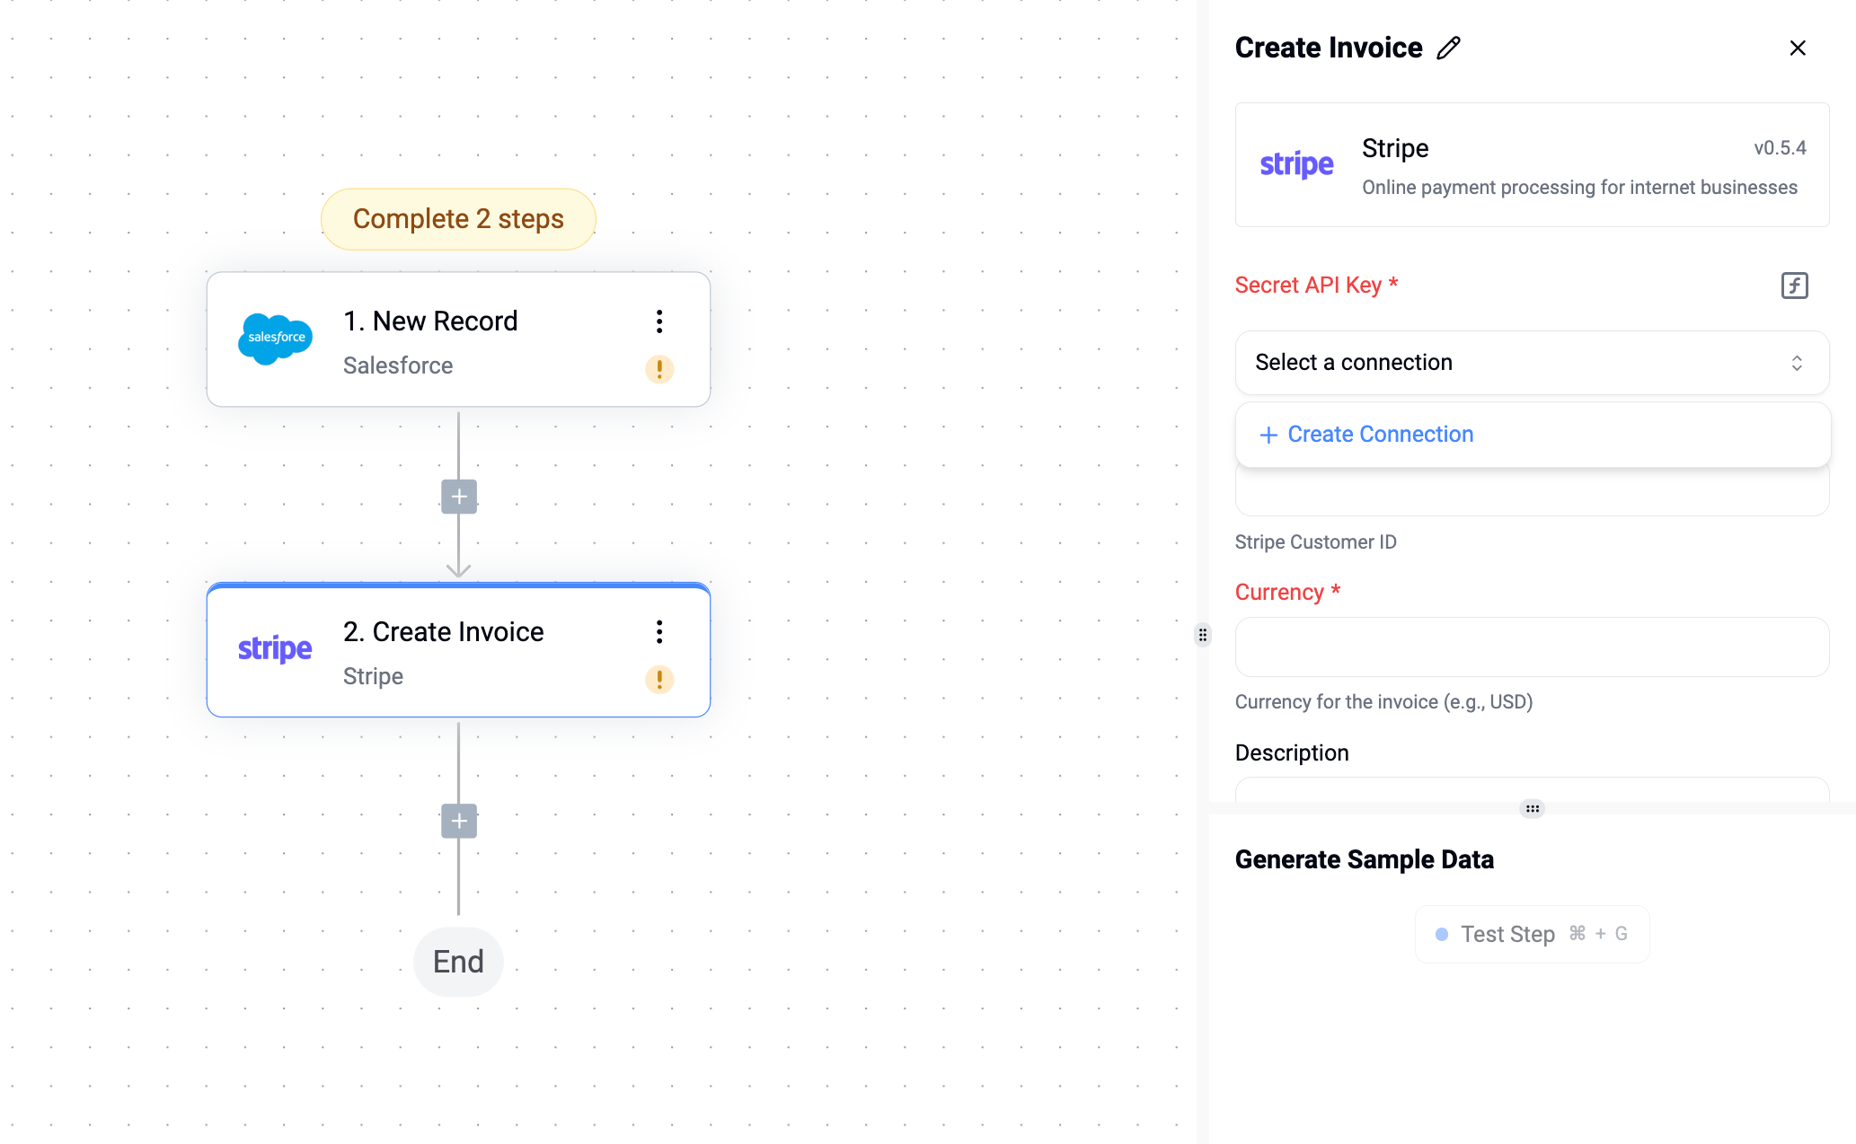Click 'Online payment processing for internet businesses' text
The height and width of the screenshot is (1144, 1856).
[x=1579, y=188]
